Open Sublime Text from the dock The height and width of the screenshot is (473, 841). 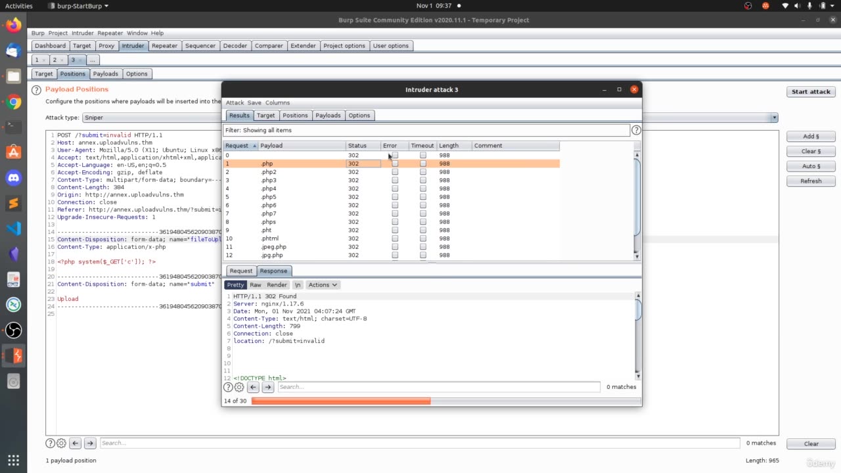[13, 203]
